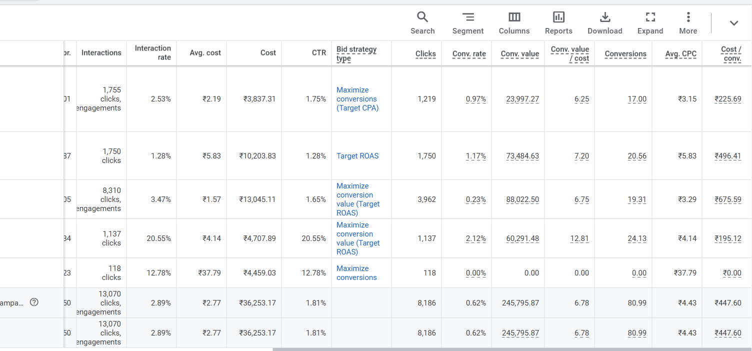Collapse the panel using the chevron arrow
This screenshot has width=752, height=351.
(x=733, y=23)
